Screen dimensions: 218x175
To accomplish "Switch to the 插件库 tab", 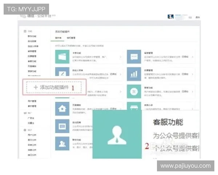I will 58,38.
